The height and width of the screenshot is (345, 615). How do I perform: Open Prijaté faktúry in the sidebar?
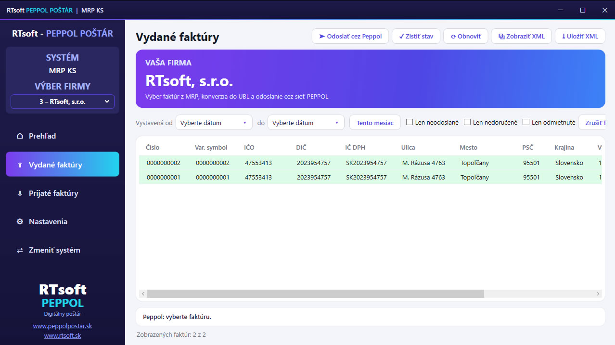tap(63, 193)
